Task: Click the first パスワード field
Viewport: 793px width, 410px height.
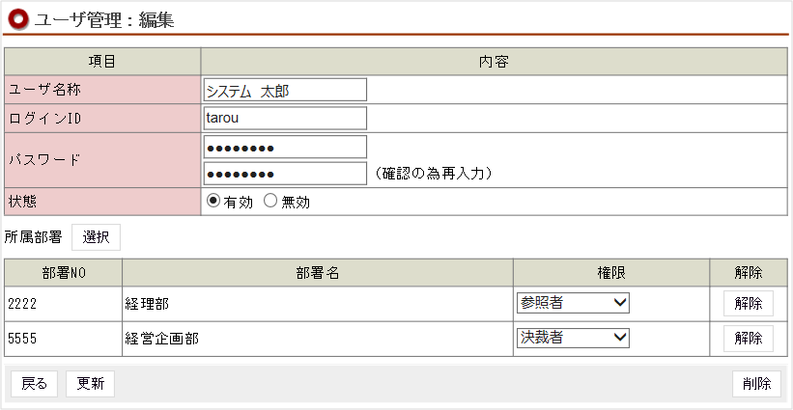Action: 286,148
